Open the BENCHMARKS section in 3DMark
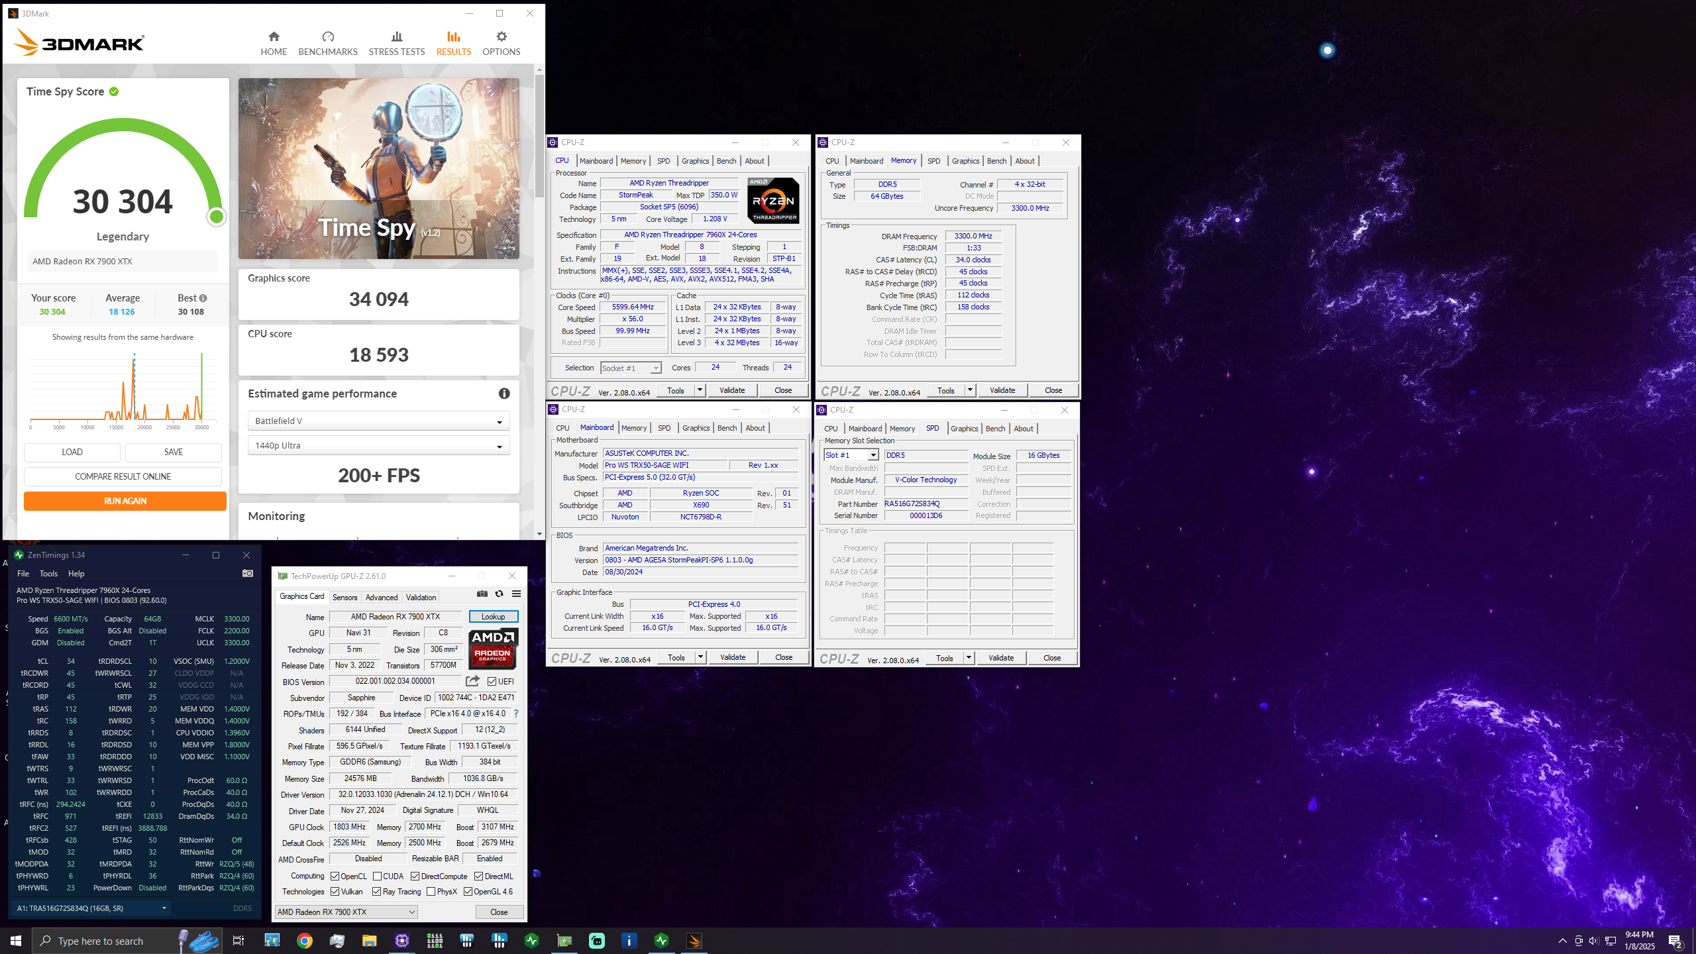1696x954 pixels. coord(328,44)
